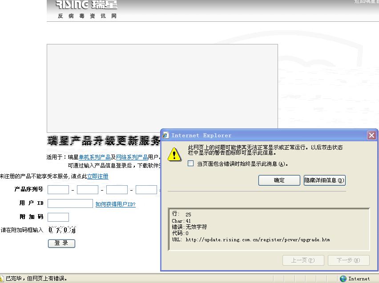
Task: Open the 如何获得用户ID? link
Action: 115,204
